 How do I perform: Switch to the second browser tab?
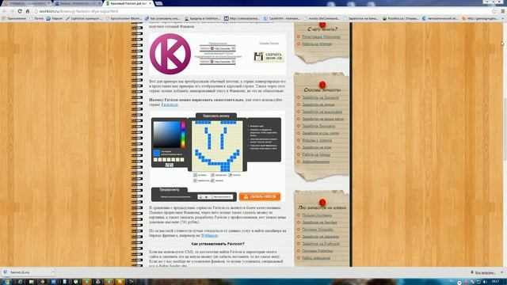[78, 3]
